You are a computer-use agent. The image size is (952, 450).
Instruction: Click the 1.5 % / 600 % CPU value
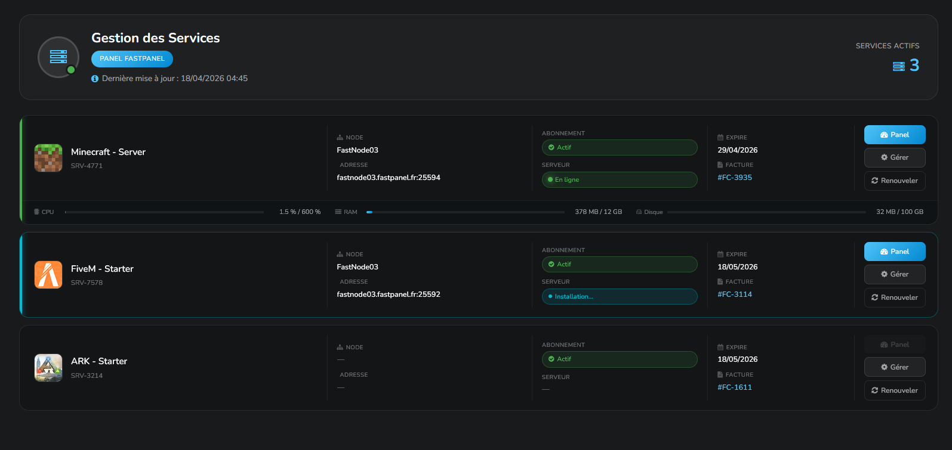click(300, 212)
